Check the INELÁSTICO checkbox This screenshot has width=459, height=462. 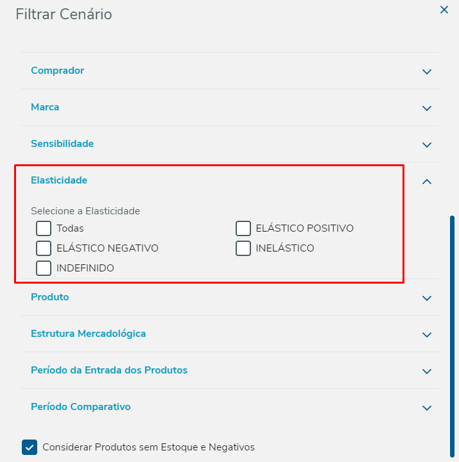click(243, 248)
